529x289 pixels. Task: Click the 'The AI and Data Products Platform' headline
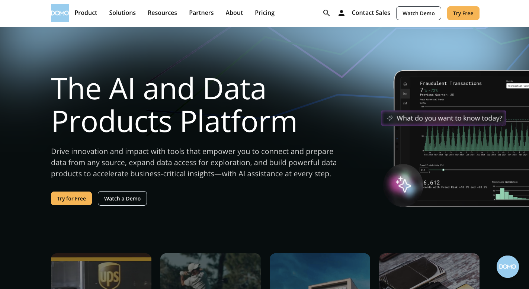[174, 105]
